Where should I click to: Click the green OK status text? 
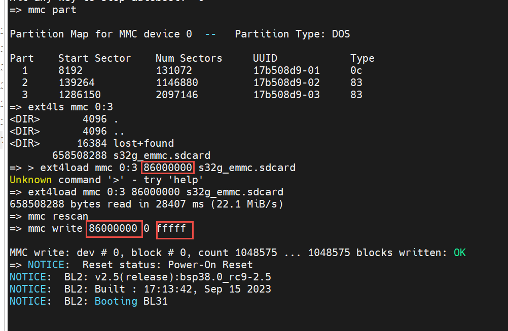pos(459,253)
